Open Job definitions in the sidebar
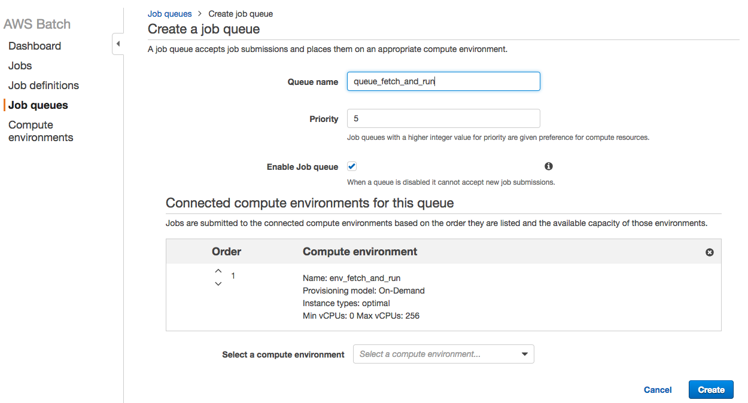The image size is (748, 403). 44,86
